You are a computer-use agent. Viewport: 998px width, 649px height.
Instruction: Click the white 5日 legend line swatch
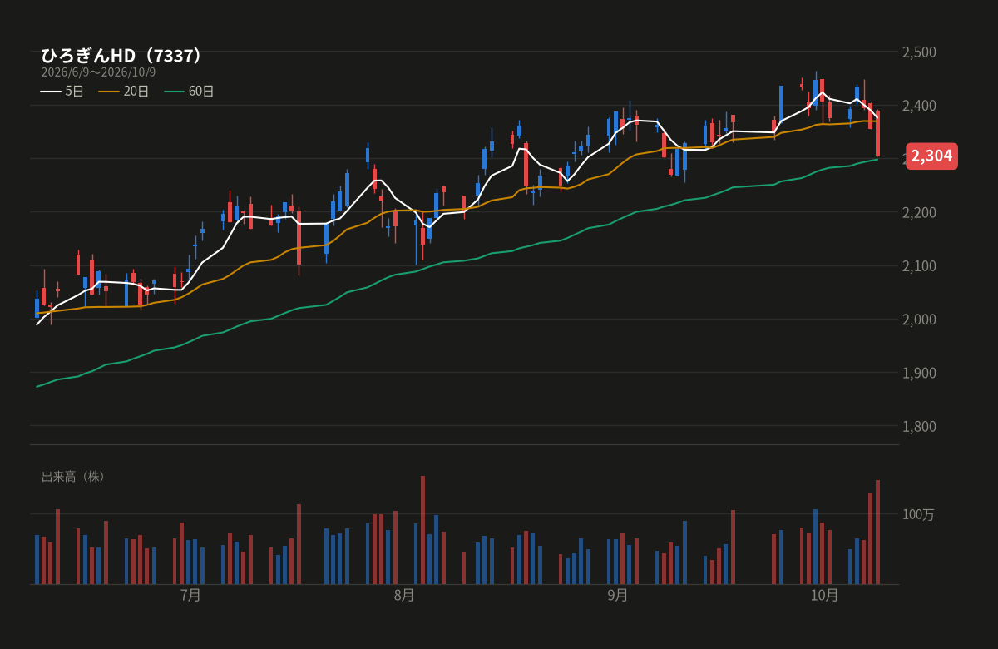click(x=51, y=92)
